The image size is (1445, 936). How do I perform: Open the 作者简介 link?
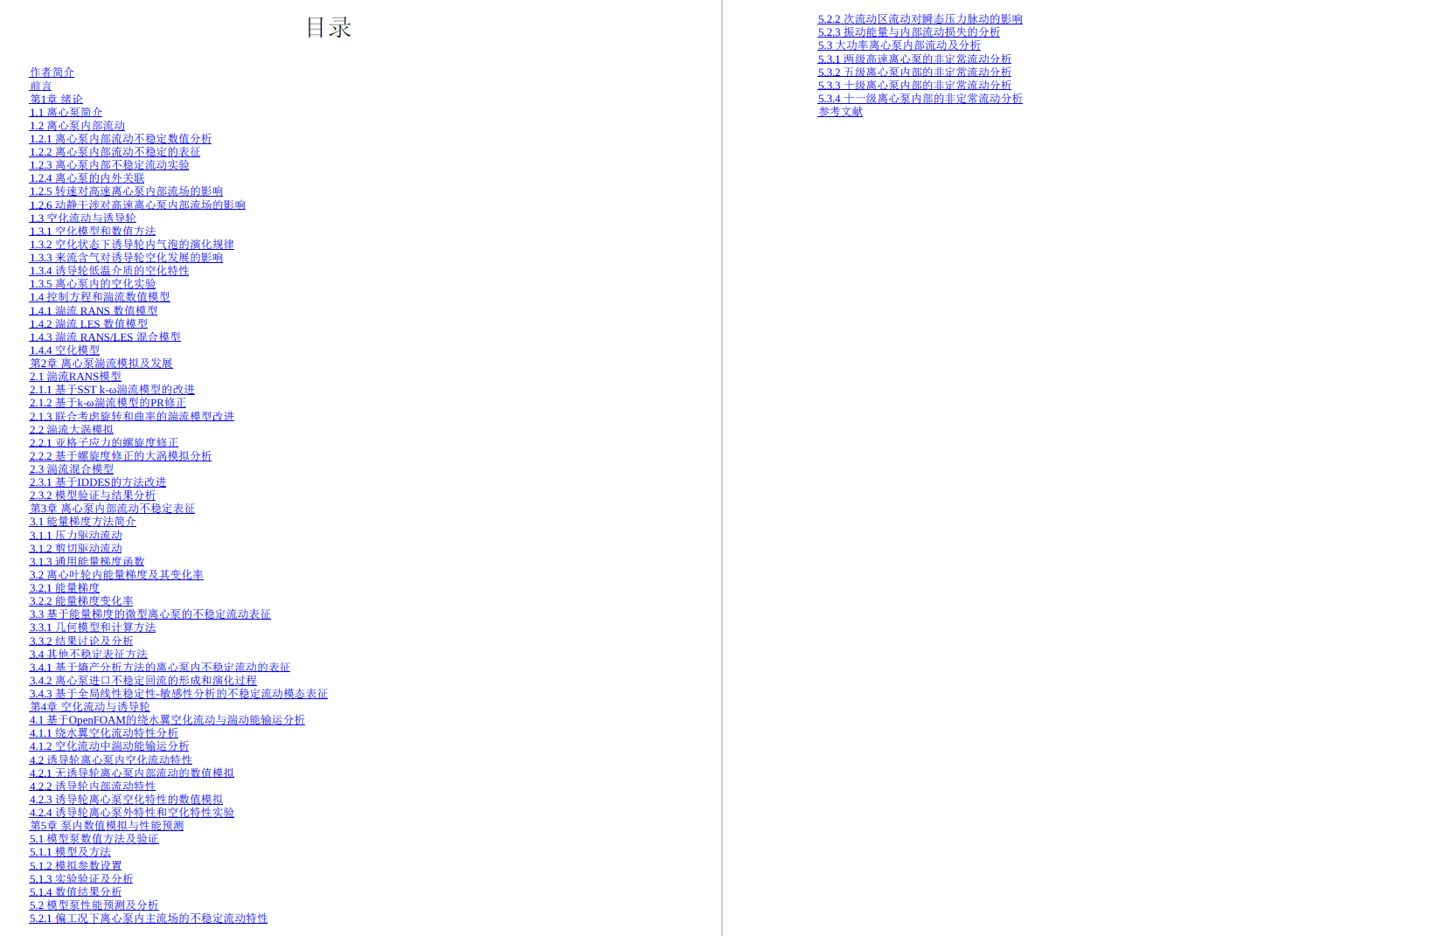click(52, 73)
